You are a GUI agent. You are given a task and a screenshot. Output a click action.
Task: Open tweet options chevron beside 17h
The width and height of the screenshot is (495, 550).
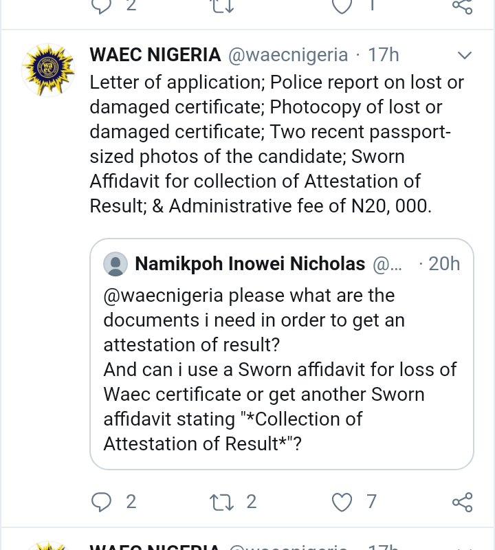(x=465, y=55)
